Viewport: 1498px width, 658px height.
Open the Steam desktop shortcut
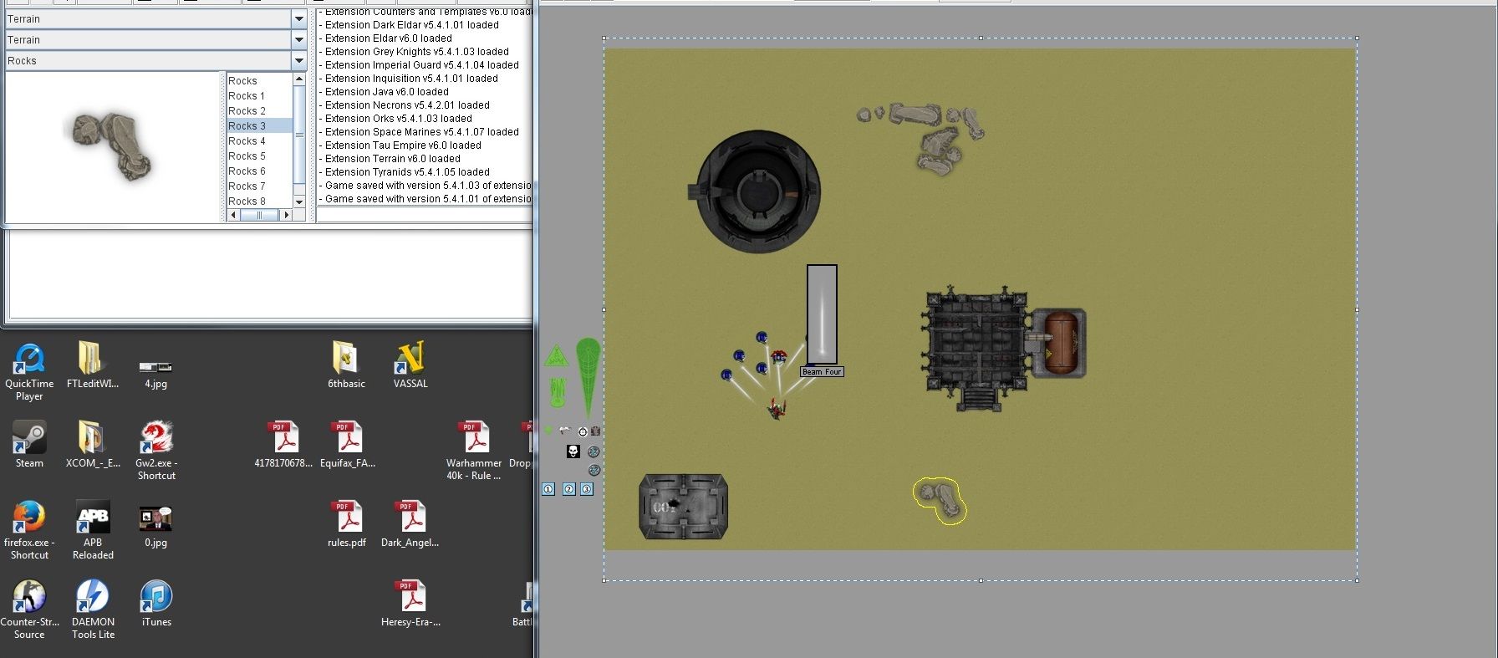(x=29, y=444)
